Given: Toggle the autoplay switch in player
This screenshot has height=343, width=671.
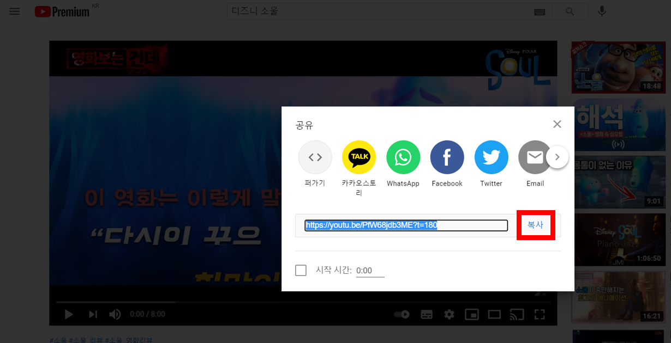Looking at the screenshot, I should (402, 314).
